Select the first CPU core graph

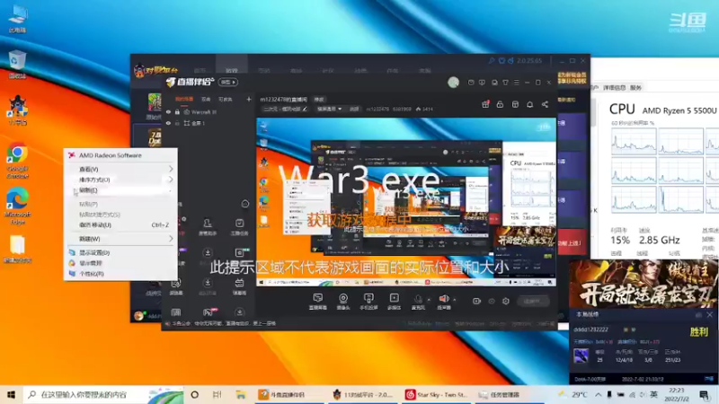(634, 142)
